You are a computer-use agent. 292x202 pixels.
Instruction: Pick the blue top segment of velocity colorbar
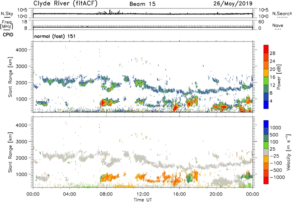click(266, 124)
